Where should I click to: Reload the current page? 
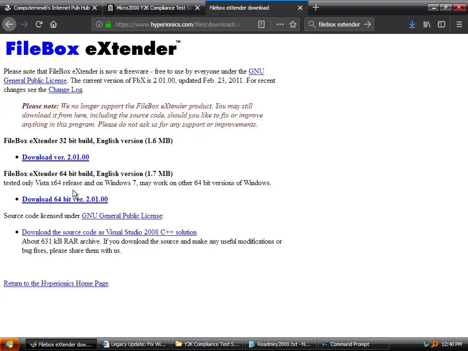39,25
